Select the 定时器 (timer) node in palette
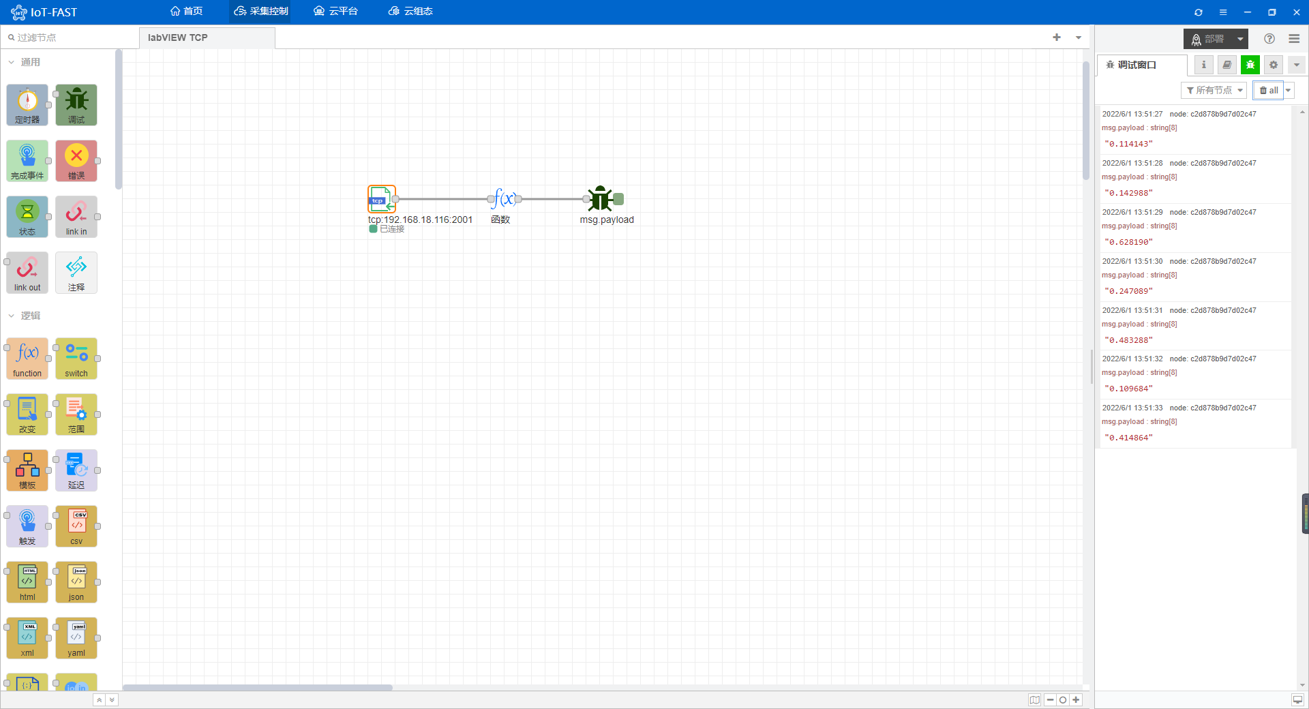Viewport: 1309px width, 709px height. (27, 105)
